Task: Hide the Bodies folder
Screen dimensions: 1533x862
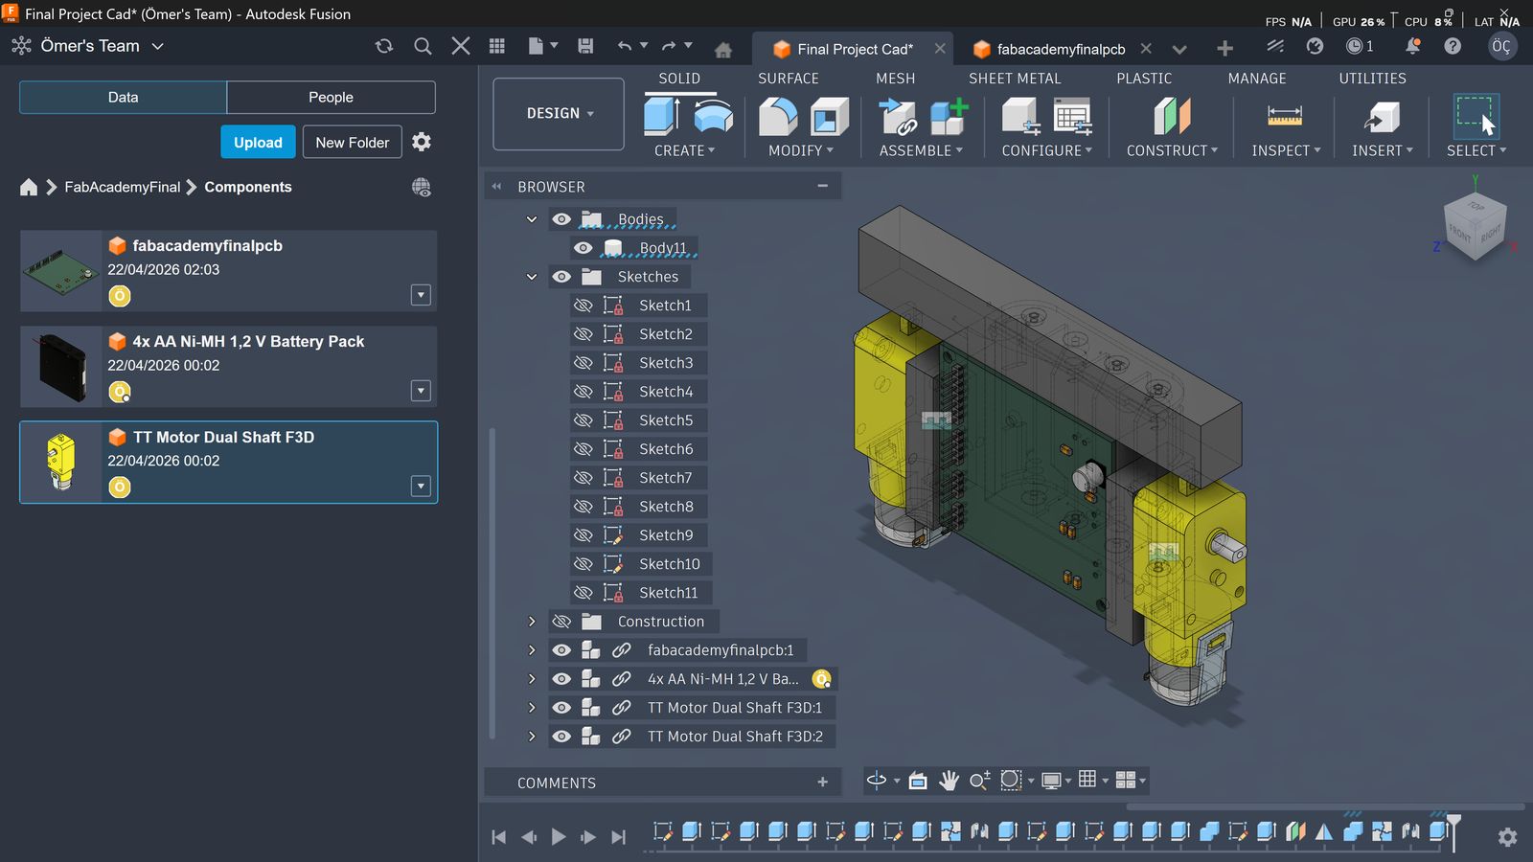Action: (561, 219)
